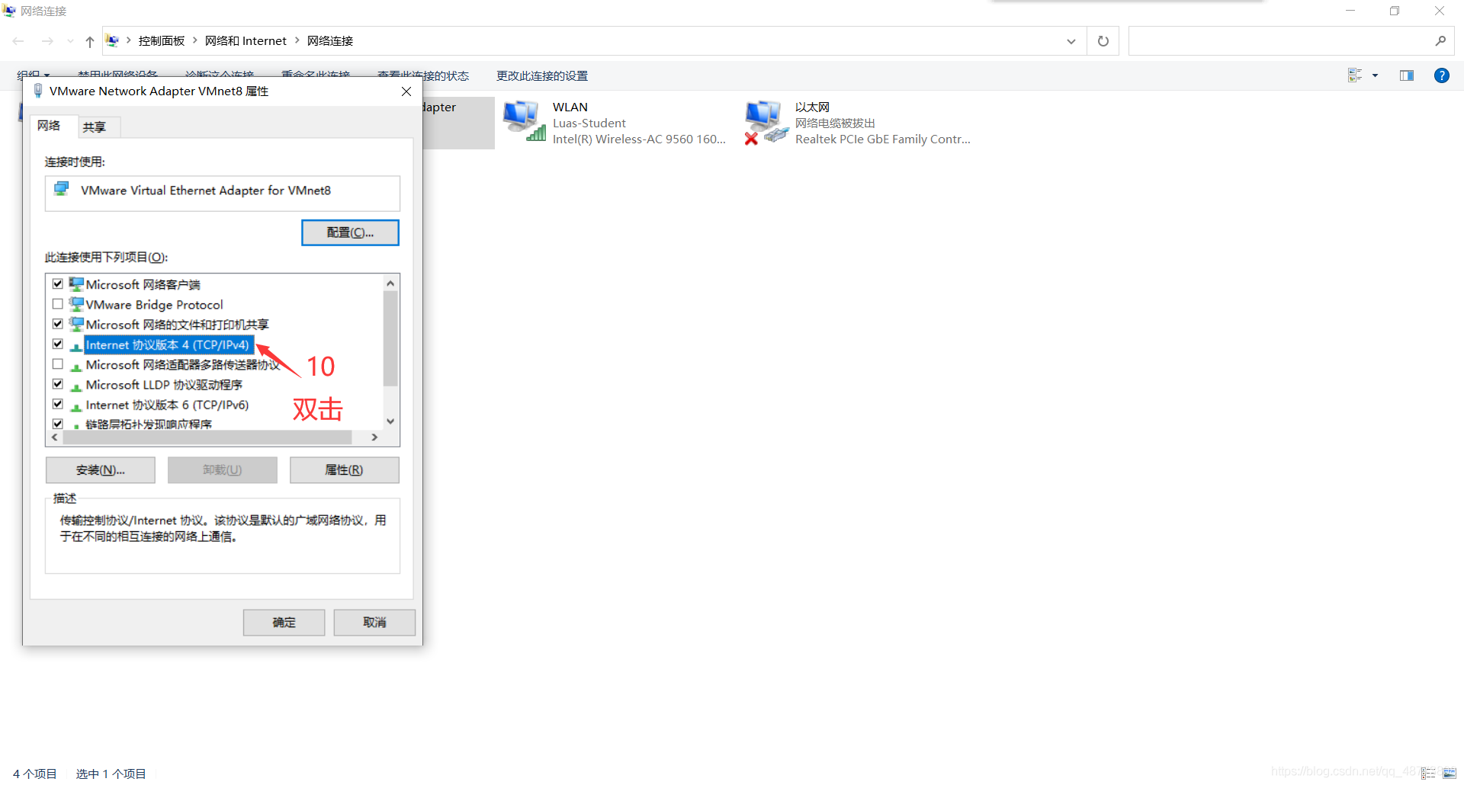Open Help with the blue question mark
Screen dimensions: 1464x785
pyautogui.click(x=1442, y=75)
